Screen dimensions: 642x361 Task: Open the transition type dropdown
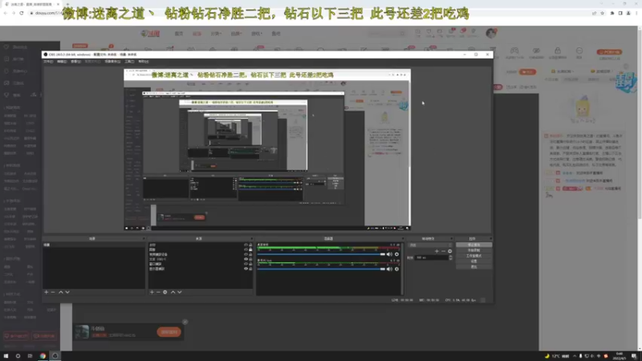(430, 245)
